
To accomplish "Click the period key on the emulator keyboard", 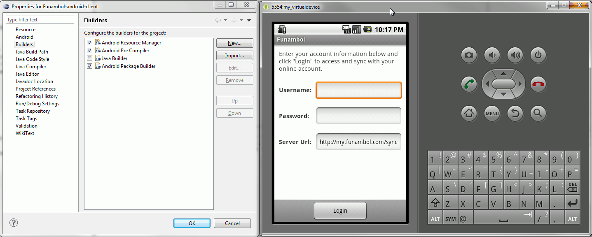I will click(557, 203).
